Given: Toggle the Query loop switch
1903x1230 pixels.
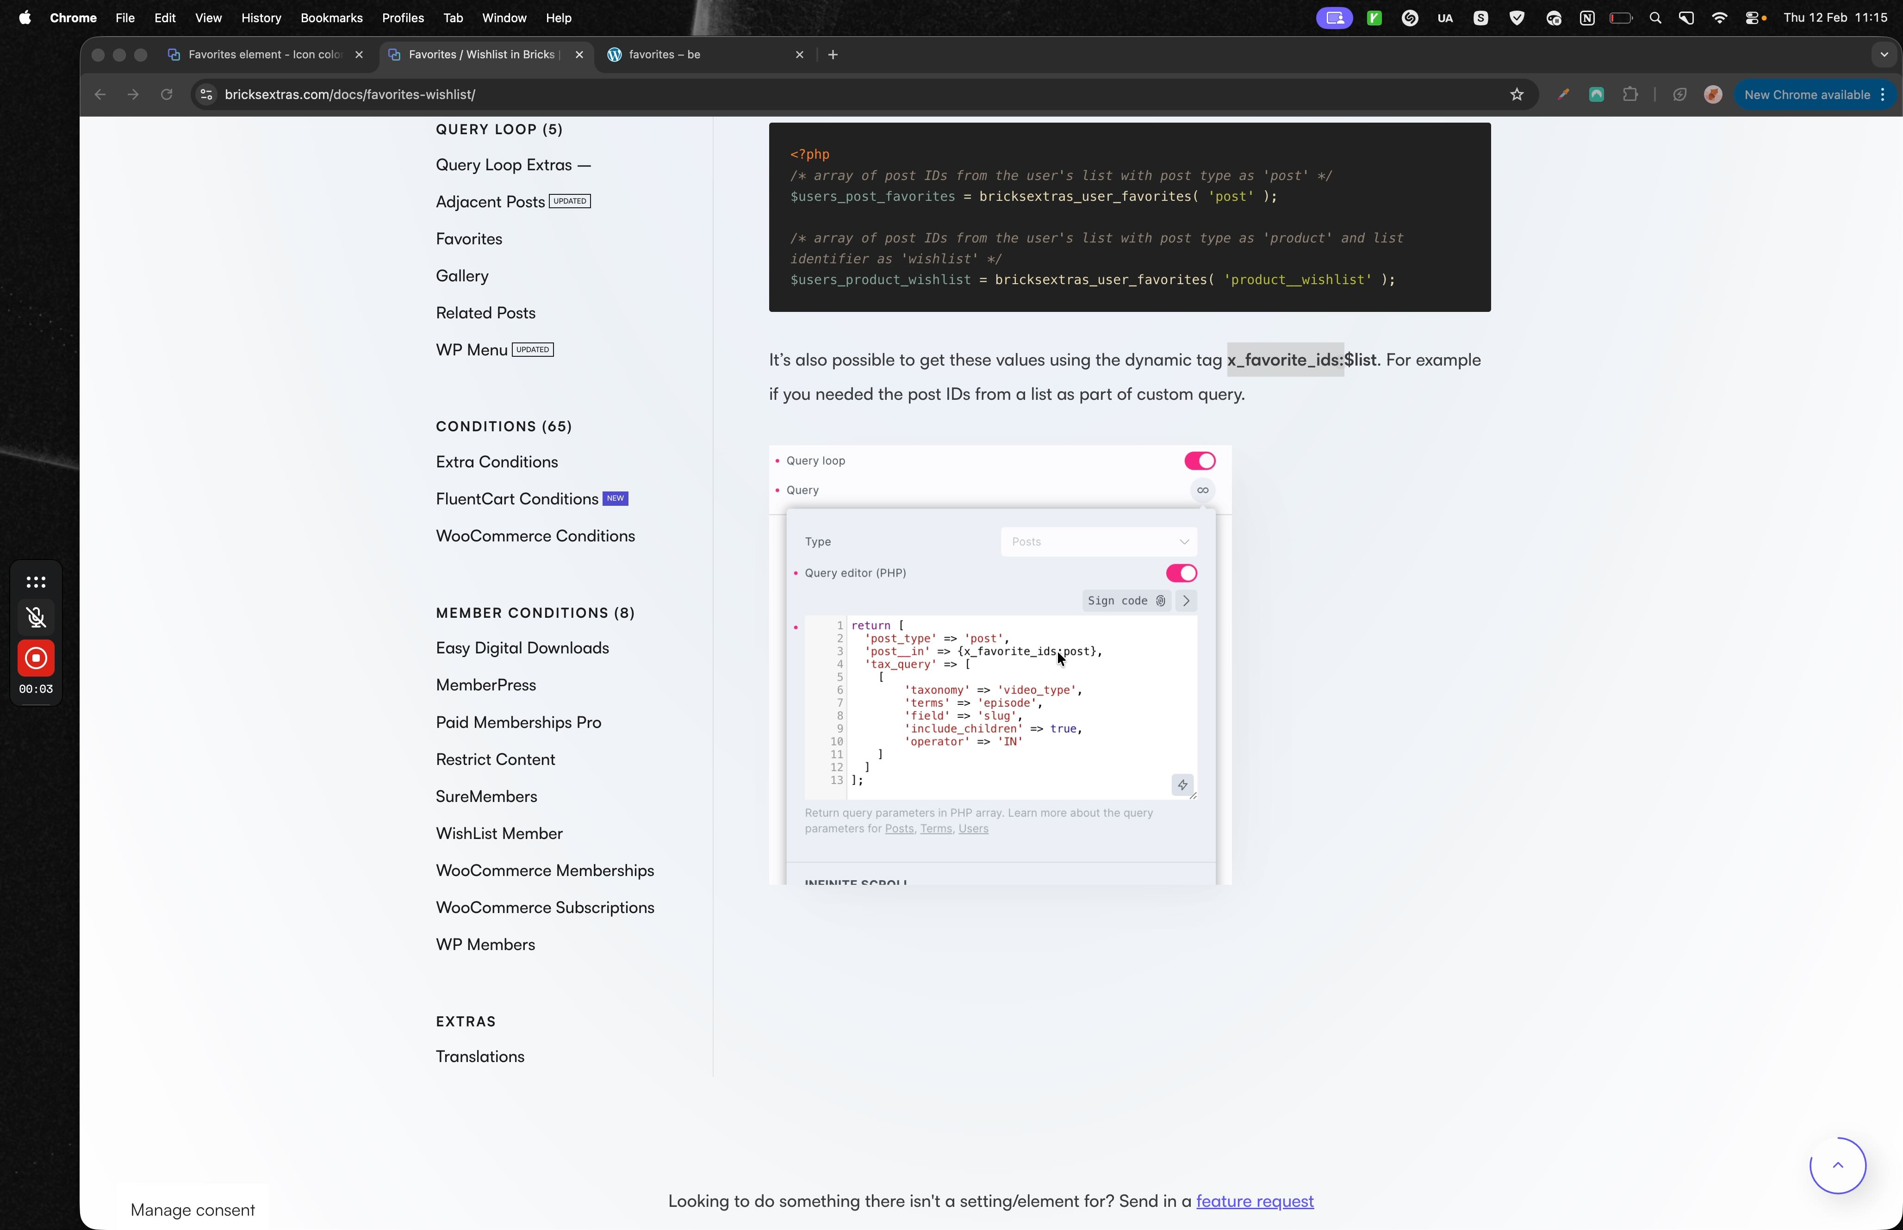Looking at the screenshot, I should pyautogui.click(x=1200, y=461).
